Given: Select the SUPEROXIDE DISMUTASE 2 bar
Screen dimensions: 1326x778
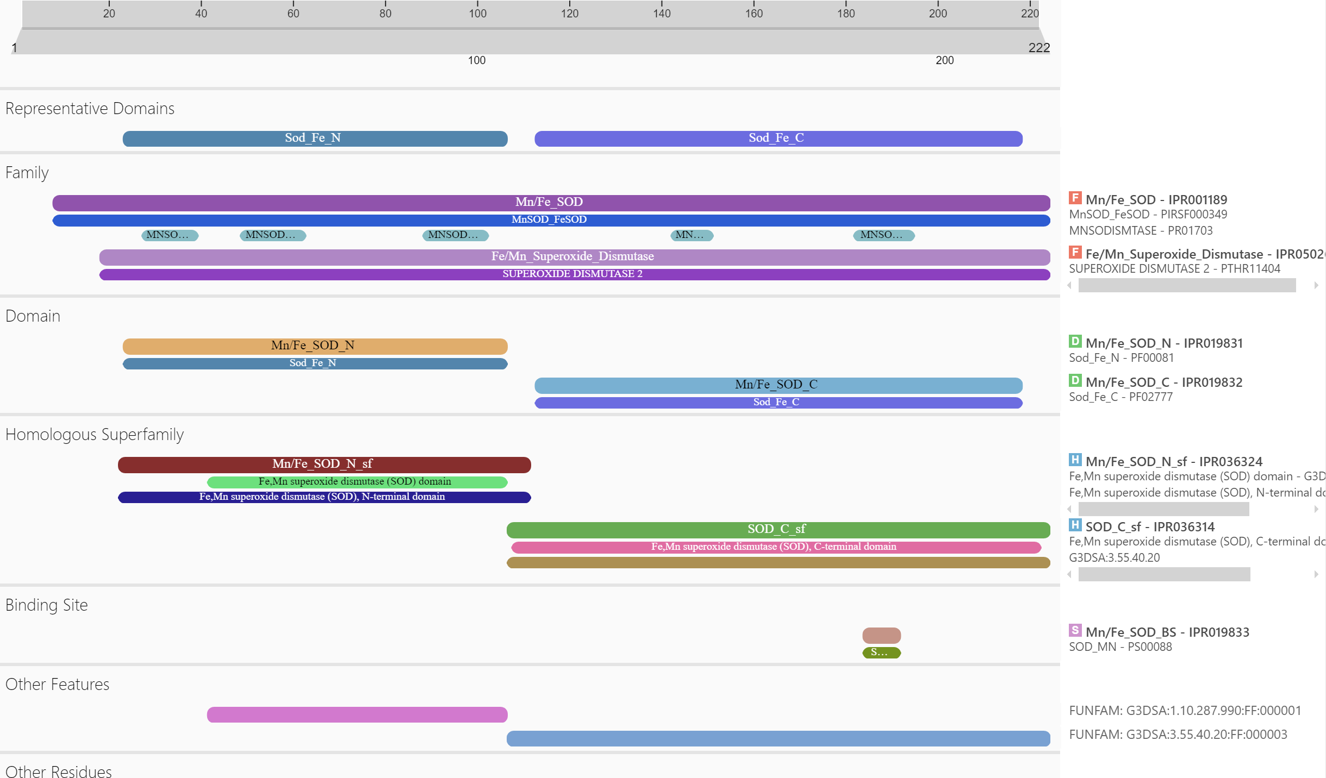Looking at the screenshot, I should (575, 274).
